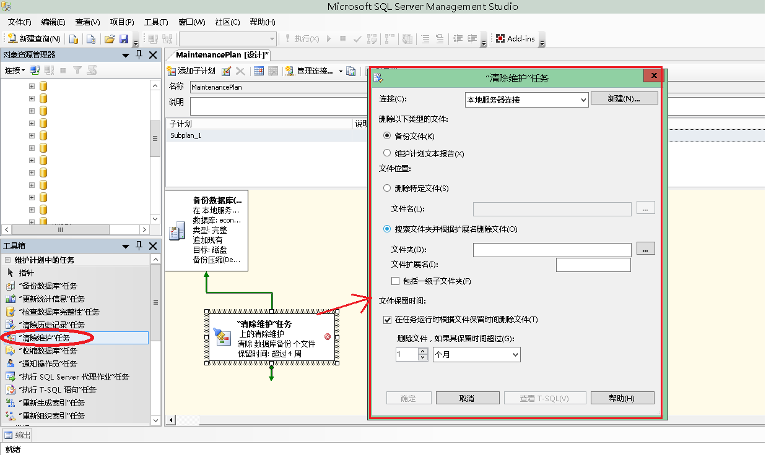Click the cleanup task icon on design canvas
Screen dimensions: 766x455
pos(221,336)
